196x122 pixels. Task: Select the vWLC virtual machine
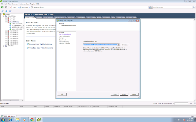[18, 29]
